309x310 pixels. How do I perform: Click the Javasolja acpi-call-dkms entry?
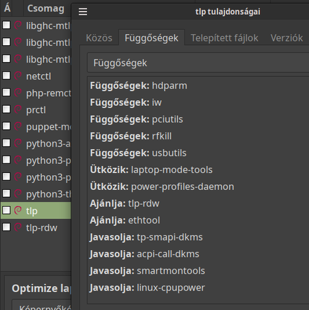tap(145, 254)
